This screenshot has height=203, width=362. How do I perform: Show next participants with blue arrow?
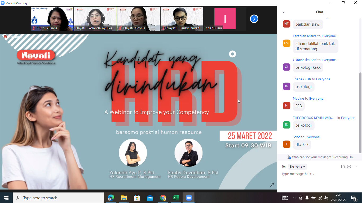click(x=254, y=19)
